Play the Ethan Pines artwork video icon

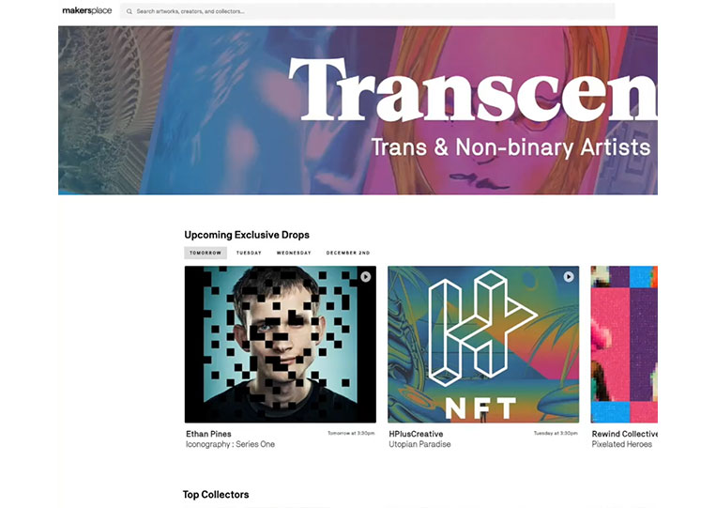(x=365, y=277)
